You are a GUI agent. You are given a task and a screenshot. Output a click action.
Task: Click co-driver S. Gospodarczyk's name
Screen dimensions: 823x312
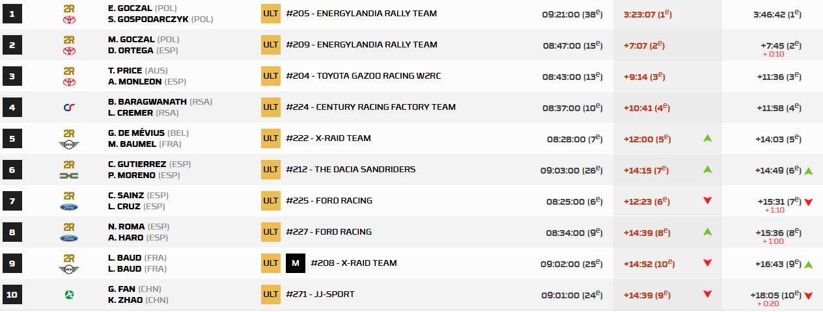148,19
